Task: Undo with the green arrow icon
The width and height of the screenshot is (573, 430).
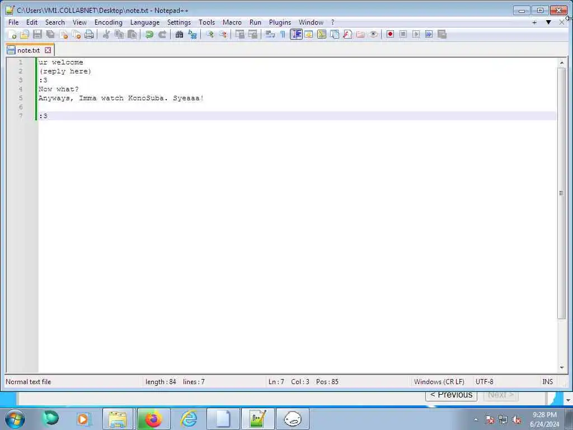Action: tap(149, 34)
